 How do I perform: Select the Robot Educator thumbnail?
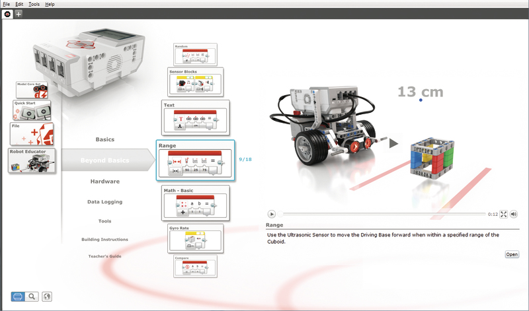pyautogui.click(x=32, y=160)
